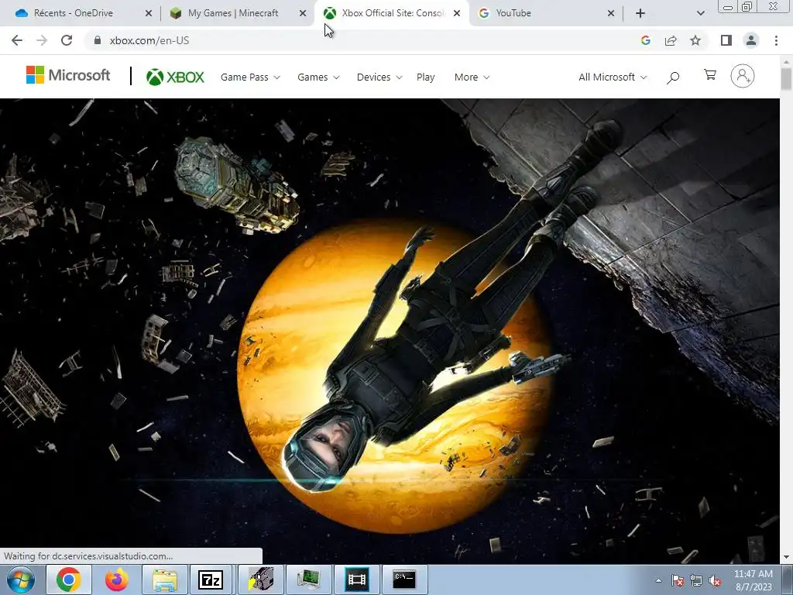Click the hero banner astronaut image
Viewport: 793px width, 595px height.
click(390, 332)
